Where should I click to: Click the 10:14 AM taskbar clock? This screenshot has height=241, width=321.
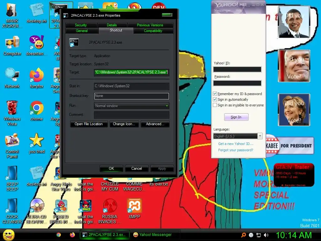tap(294, 235)
